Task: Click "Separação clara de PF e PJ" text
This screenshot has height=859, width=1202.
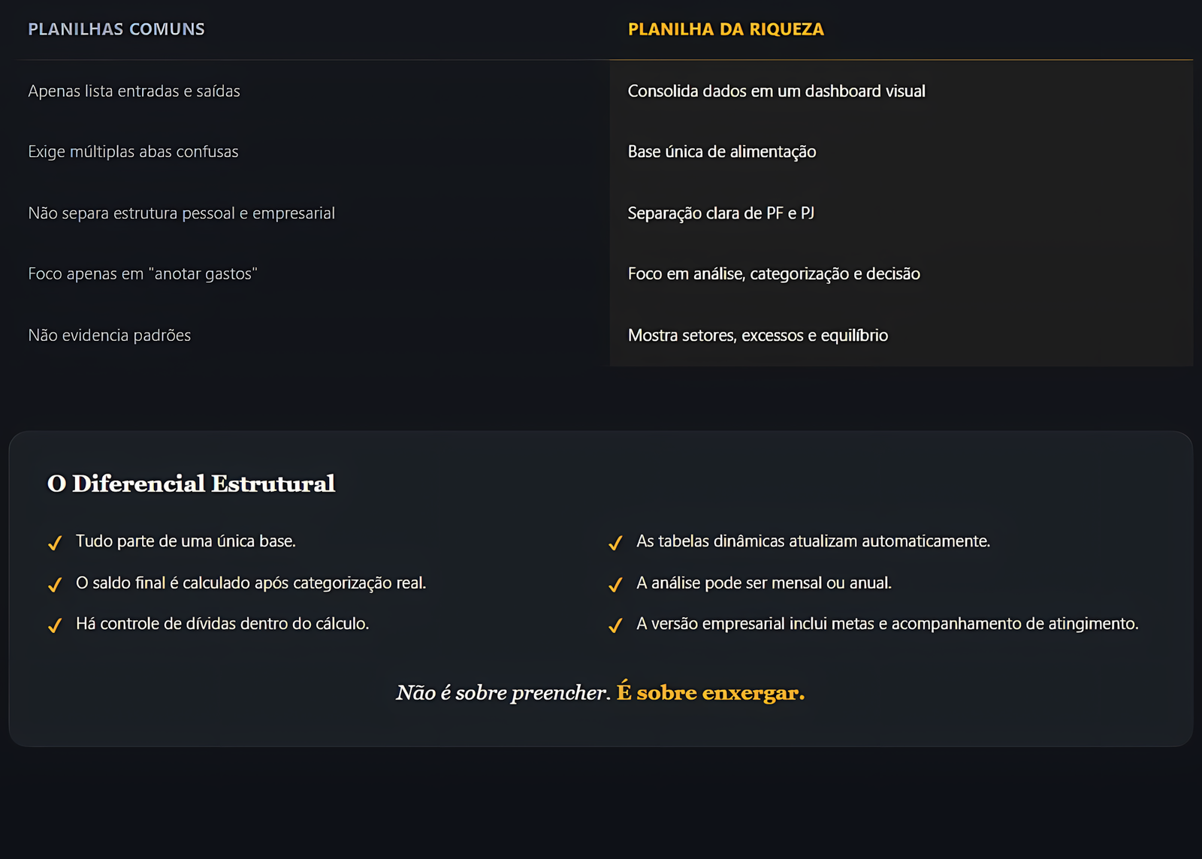Action: 720,213
